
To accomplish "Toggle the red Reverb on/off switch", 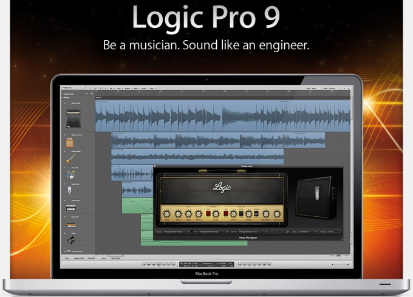I will pos(208,213).
